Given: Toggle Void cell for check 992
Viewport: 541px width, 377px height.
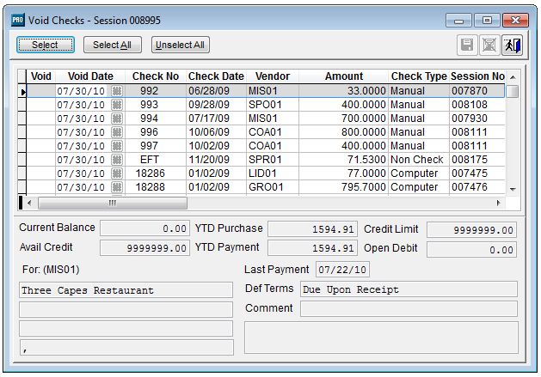Looking at the screenshot, I should (41, 91).
